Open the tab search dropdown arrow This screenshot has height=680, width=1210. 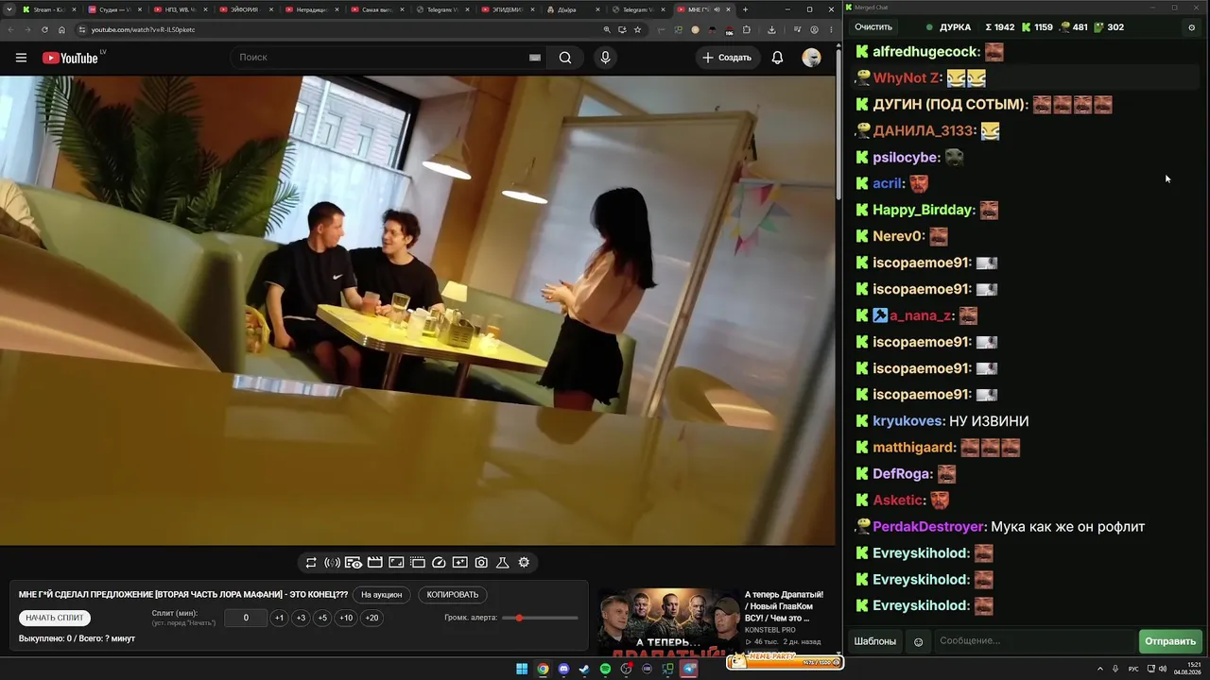(x=9, y=9)
